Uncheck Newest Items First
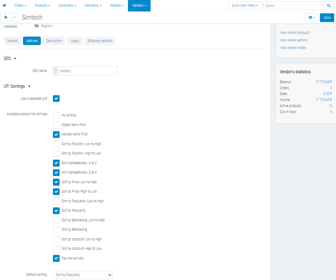Screen dimensions: 336x280 [x=56, y=134]
